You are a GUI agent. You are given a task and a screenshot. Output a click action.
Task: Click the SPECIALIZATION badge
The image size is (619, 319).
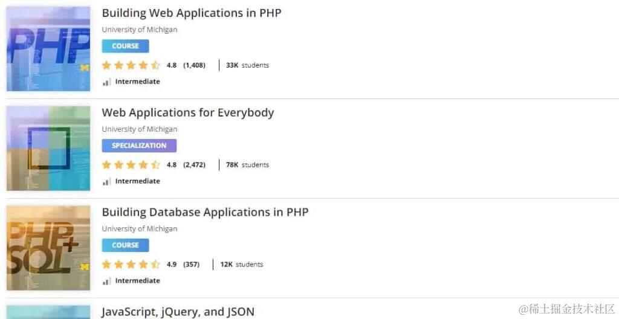click(x=139, y=145)
